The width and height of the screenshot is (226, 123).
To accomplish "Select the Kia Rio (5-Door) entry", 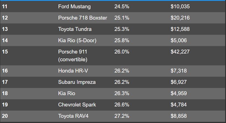I will pos(77,41).
